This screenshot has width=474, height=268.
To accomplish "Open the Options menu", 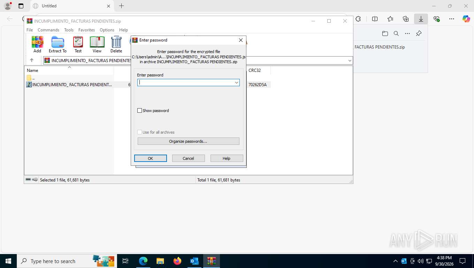I will [x=107, y=30].
